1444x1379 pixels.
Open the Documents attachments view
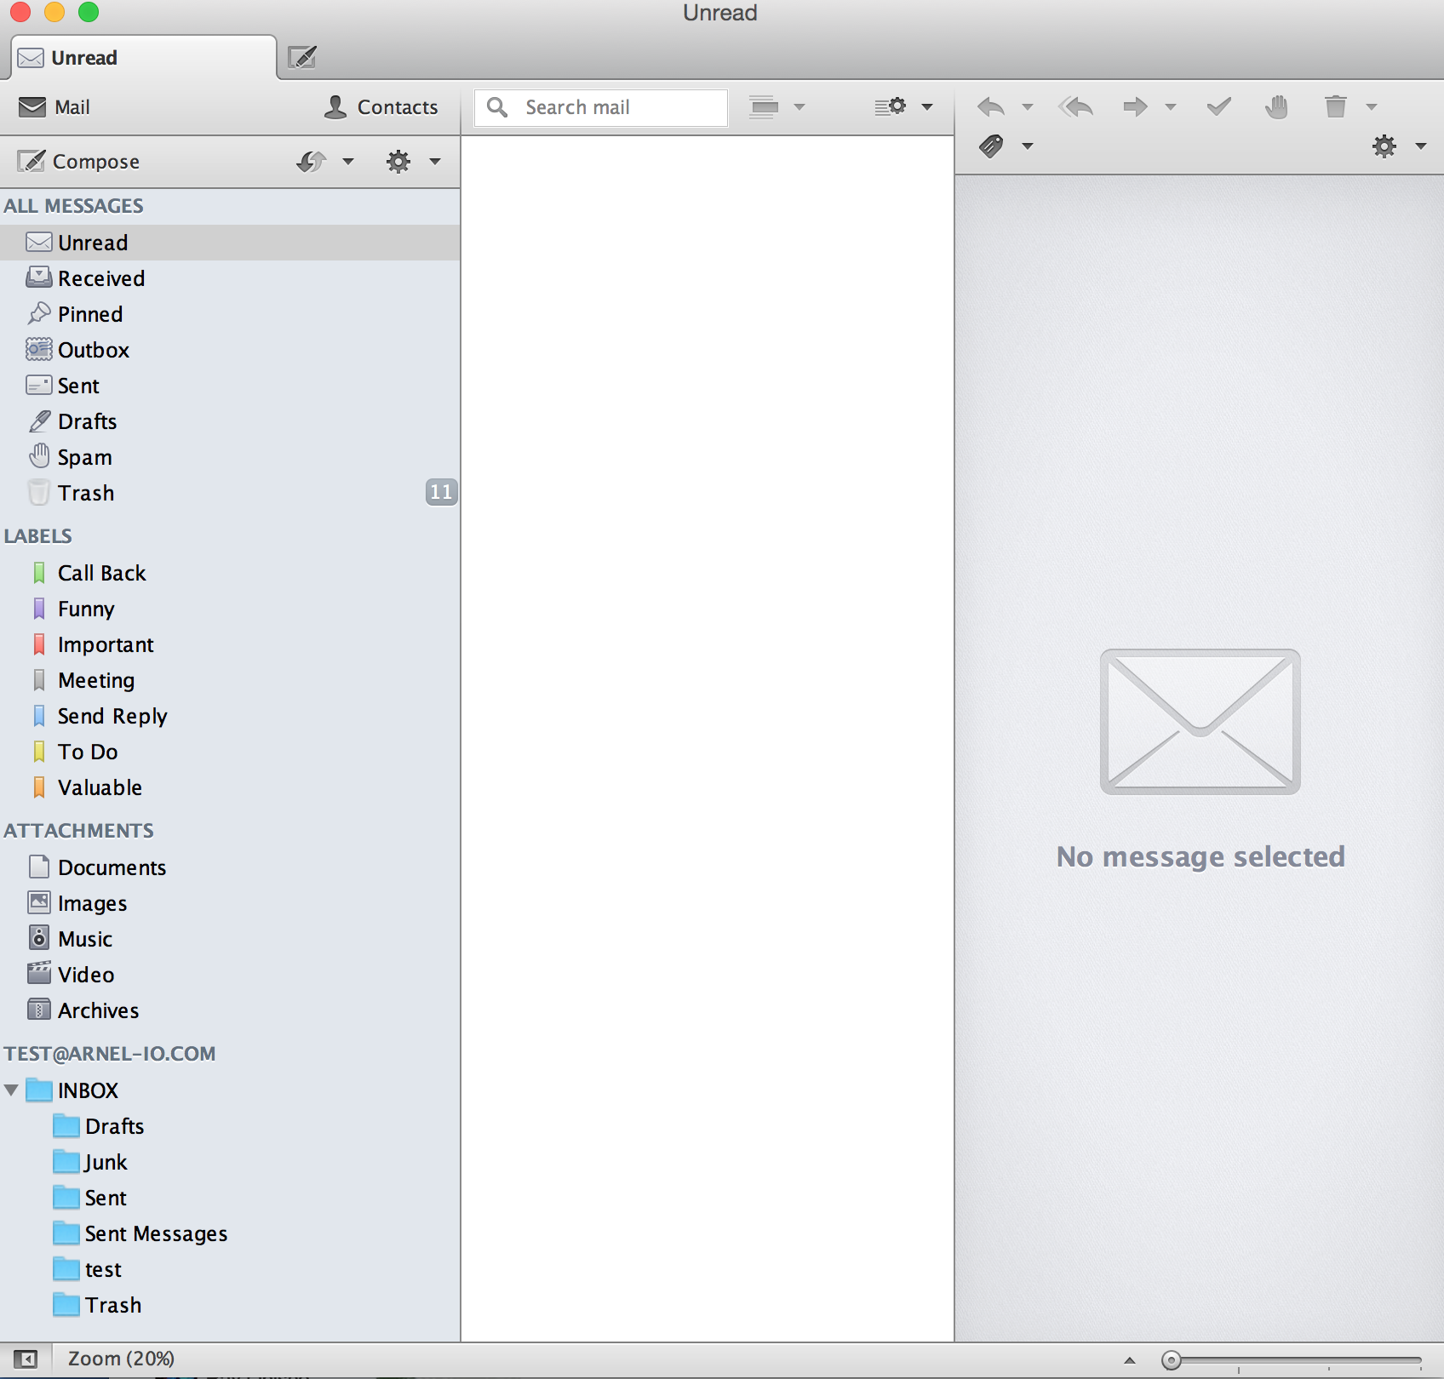tap(230, 867)
